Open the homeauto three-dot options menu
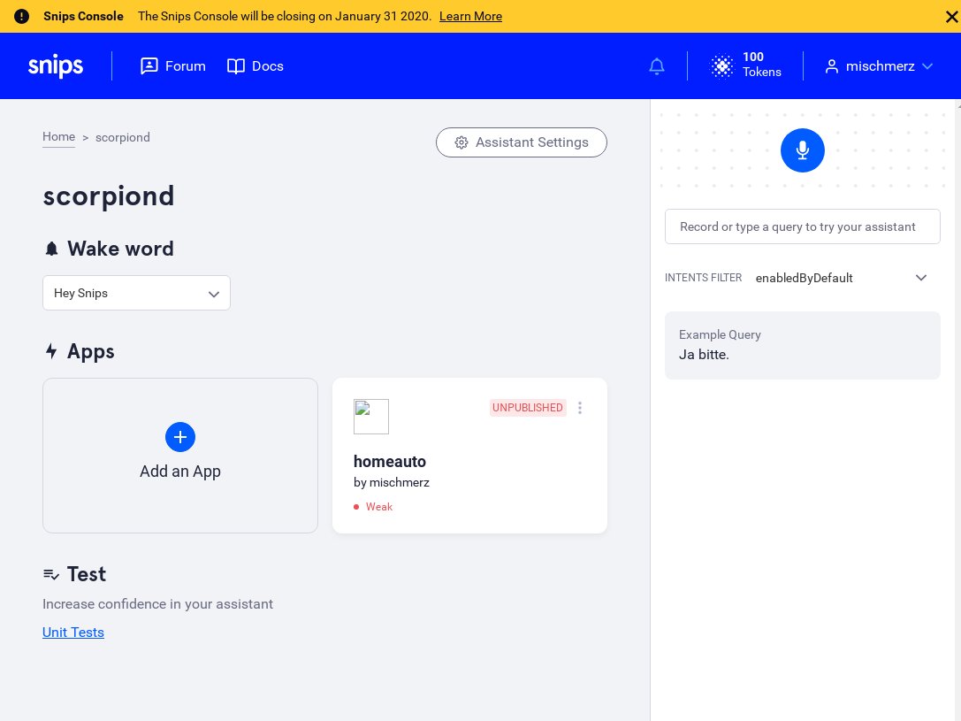Viewport: 961px width, 721px height. tap(580, 408)
